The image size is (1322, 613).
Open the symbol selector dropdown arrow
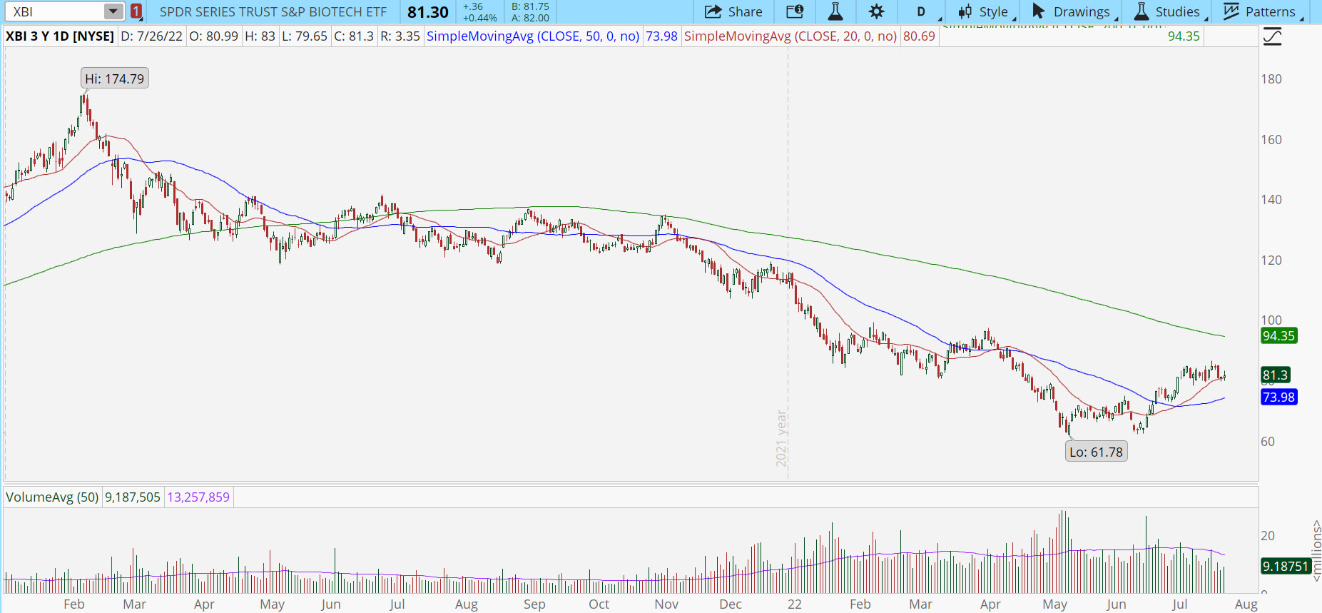point(113,11)
